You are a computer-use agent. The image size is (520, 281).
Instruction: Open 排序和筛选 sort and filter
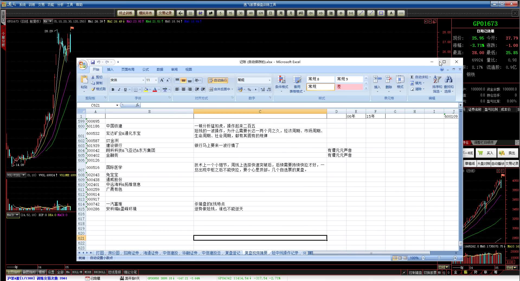tap(437, 84)
